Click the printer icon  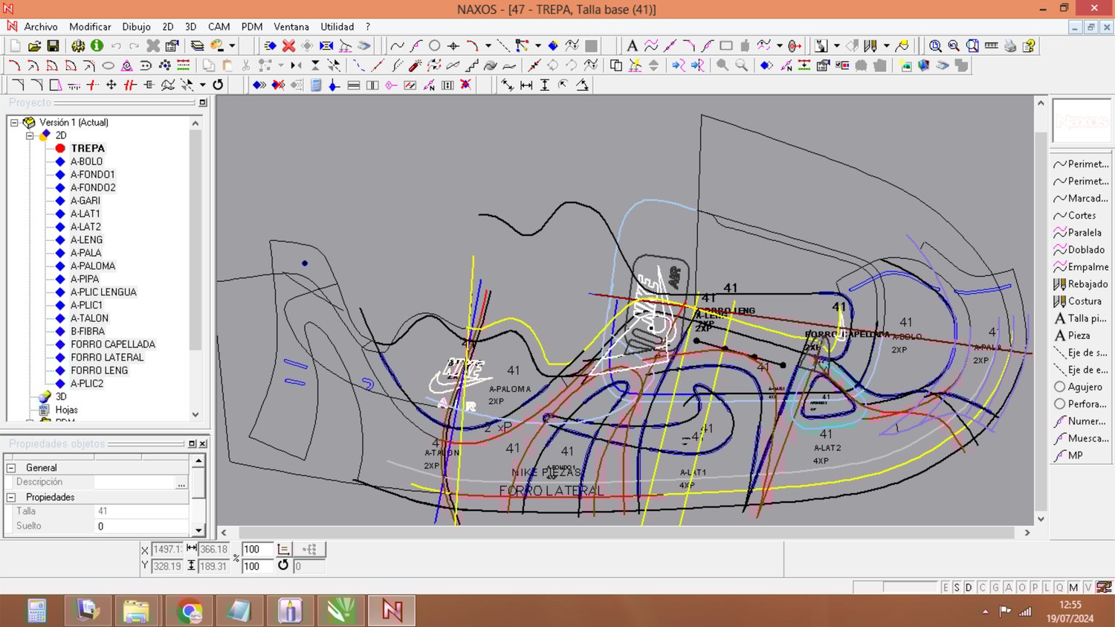click(x=1010, y=46)
